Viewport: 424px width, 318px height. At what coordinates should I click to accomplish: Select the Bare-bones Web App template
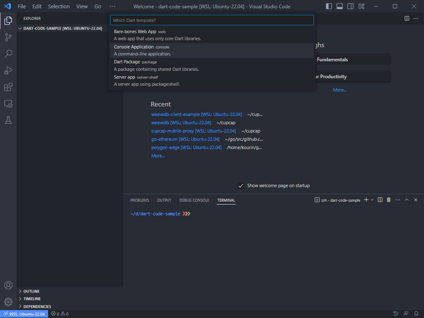212,35
